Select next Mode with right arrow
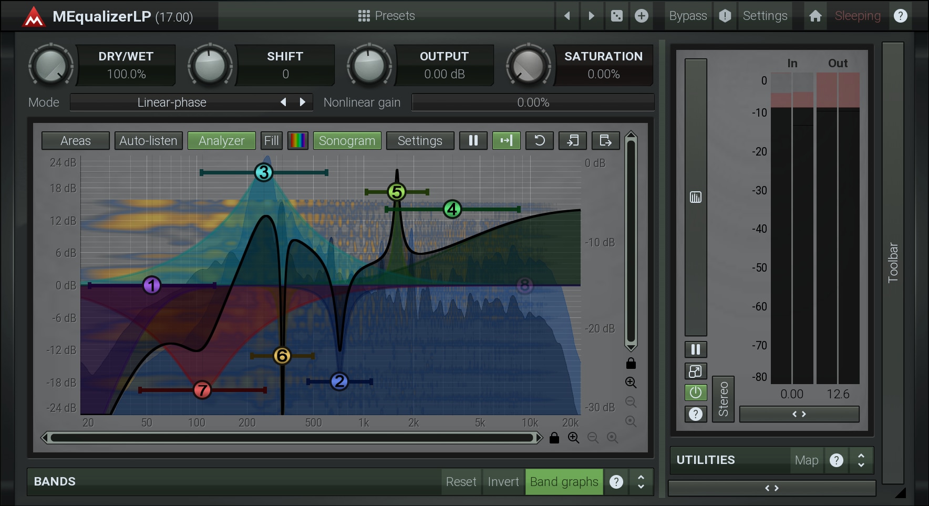Image resolution: width=929 pixels, height=506 pixels. (x=303, y=102)
